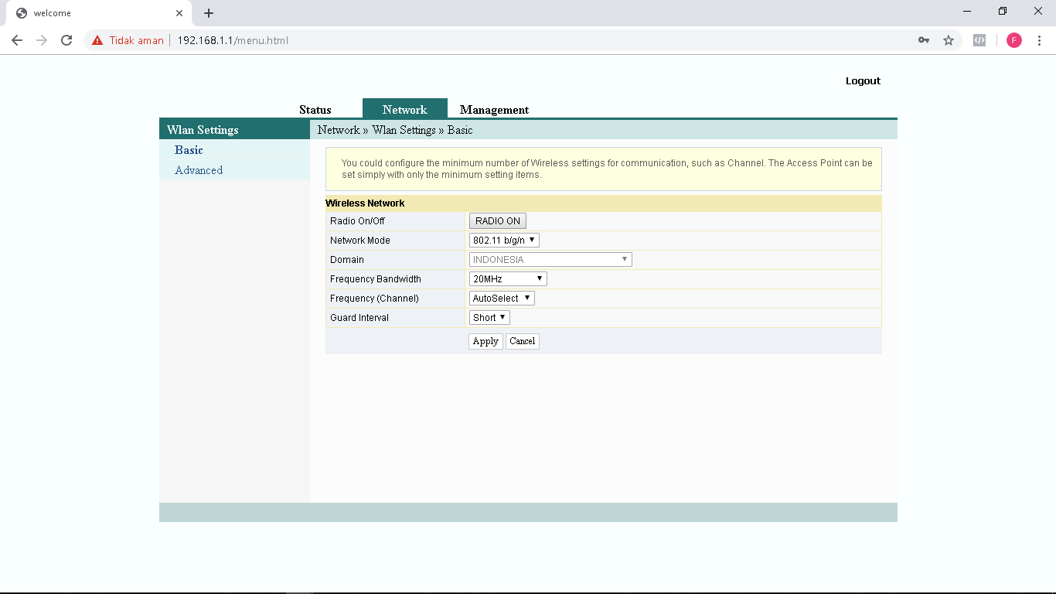Image resolution: width=1056 pixels, height=594 pixels.
Task: Click the browser back arrow
Action: [x=17, y=40]
